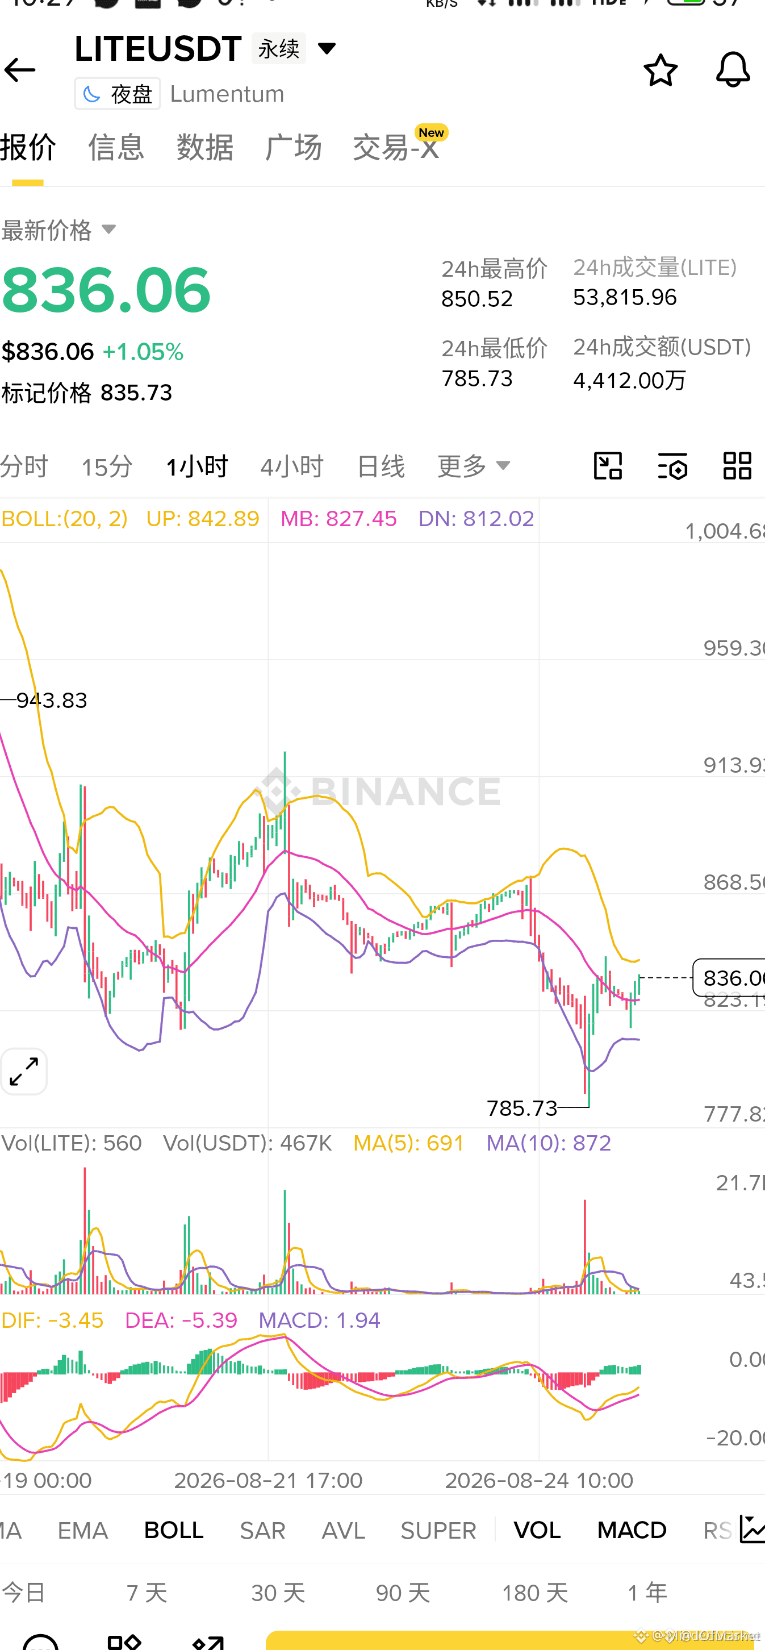Screen dimensions: 765x1650
Task: Select 15分 chart interval
Action: 107,466
